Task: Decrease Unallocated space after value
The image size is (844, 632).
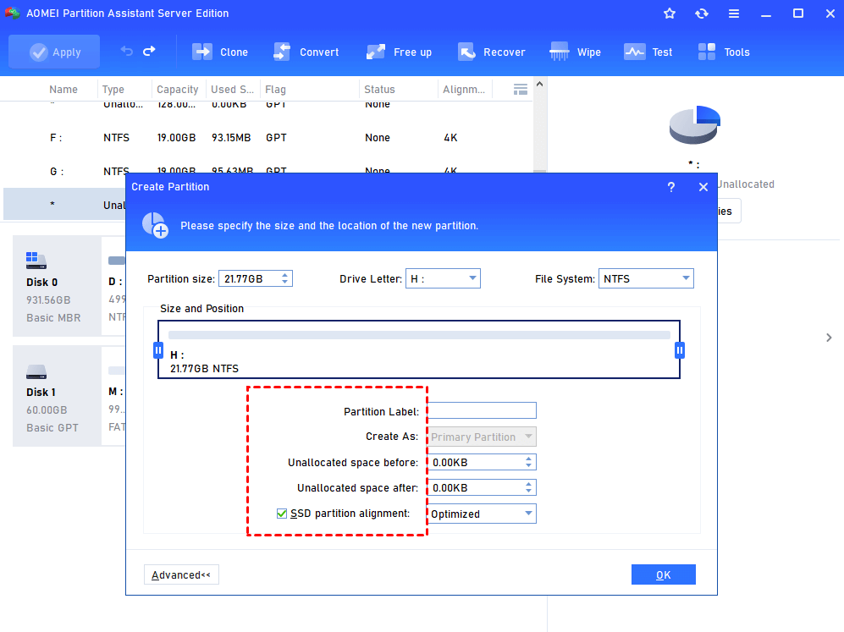Action: pos(528,492)
